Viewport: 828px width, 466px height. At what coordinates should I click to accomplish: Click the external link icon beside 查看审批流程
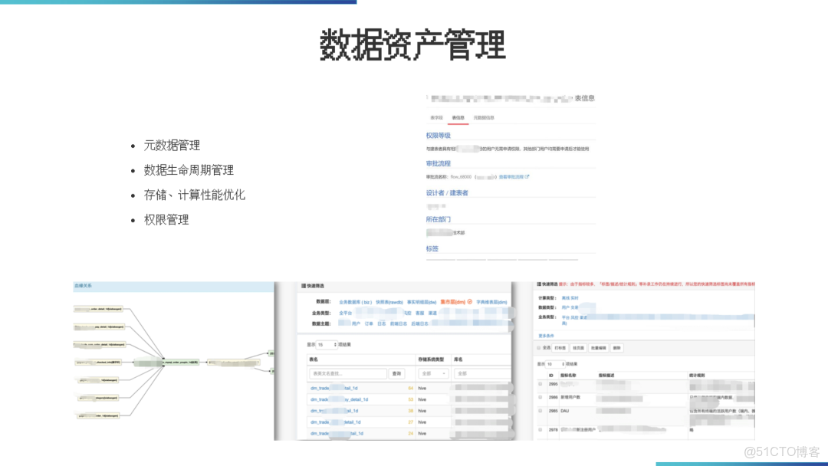click(x=527, y=176)
